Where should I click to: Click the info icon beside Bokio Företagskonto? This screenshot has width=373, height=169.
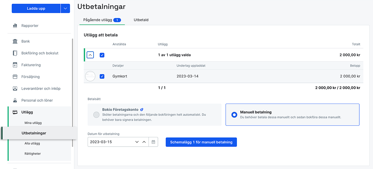pyautogui.click(x=142, y=110)
